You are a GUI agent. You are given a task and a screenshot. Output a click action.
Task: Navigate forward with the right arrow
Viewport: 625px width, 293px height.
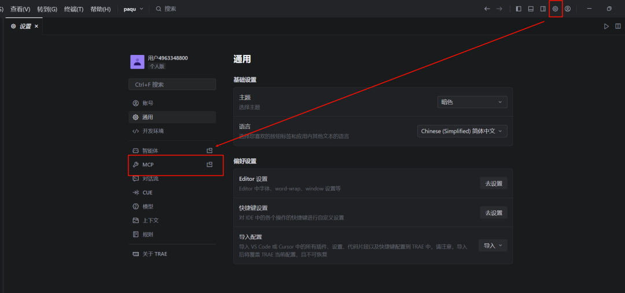coord(499,9)
